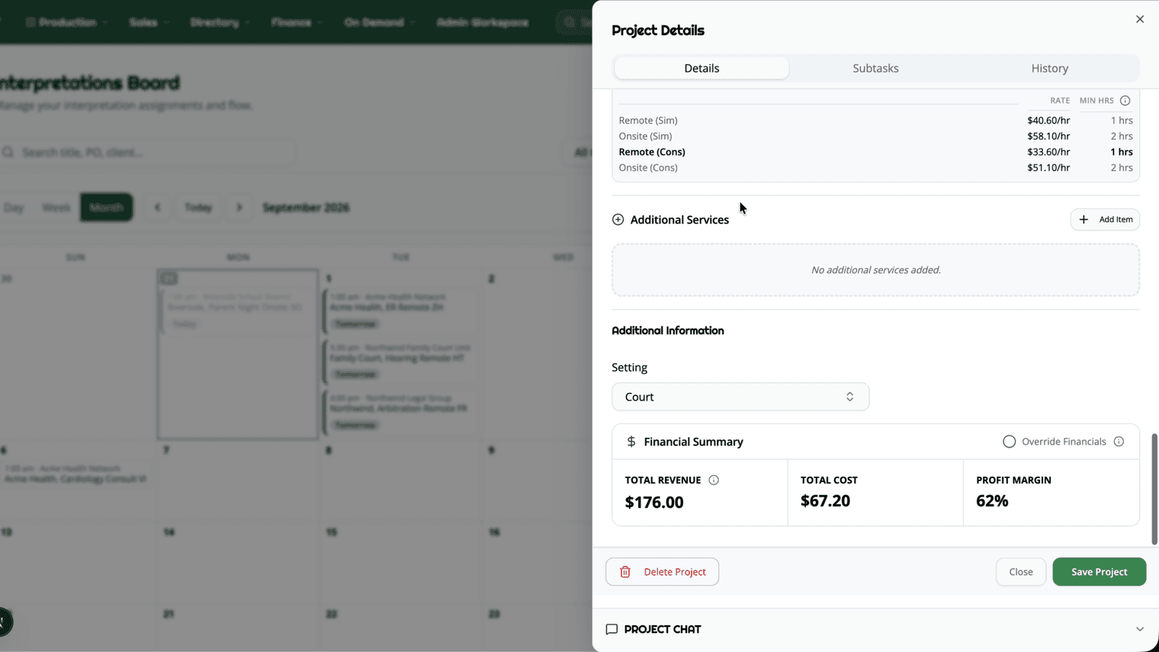This screenshot has height=652, width=1159.
Task: Open the Sales menu in the top bar
Action: click(149, 22)
